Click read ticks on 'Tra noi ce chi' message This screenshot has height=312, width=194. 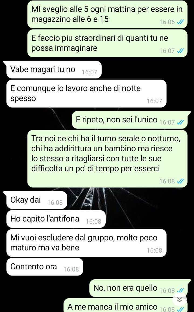pos(180,181)
